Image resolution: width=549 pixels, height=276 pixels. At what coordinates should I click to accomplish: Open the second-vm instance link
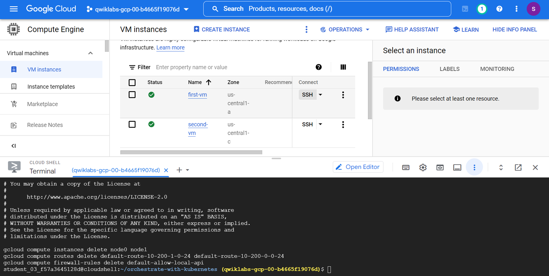[x=198, y=129]
